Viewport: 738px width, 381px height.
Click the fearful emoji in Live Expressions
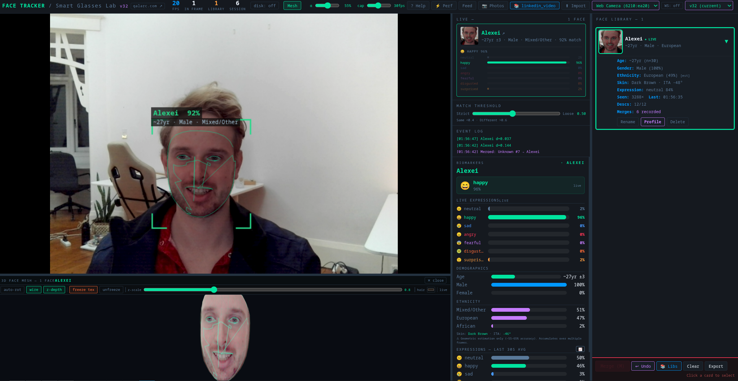click(x=459, y=243)
